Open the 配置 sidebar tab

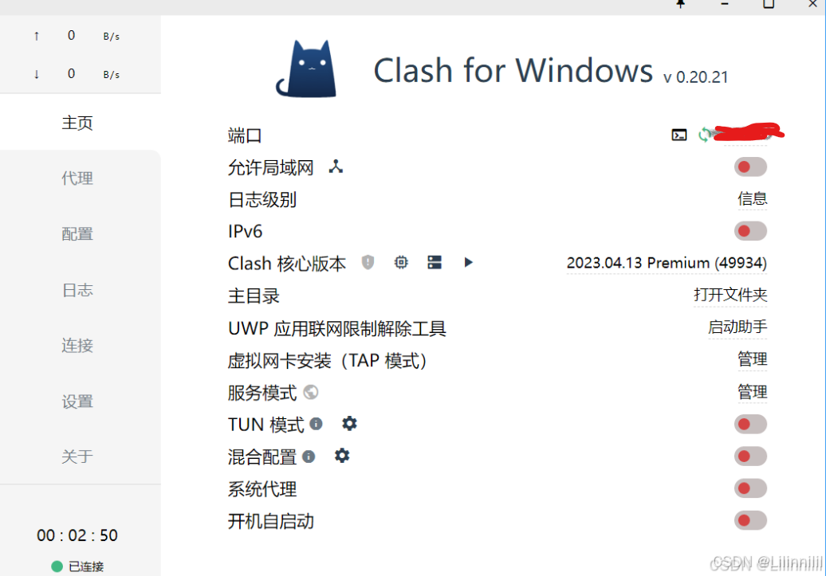(77, 233)
